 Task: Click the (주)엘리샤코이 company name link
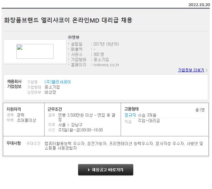pos(57,82)
